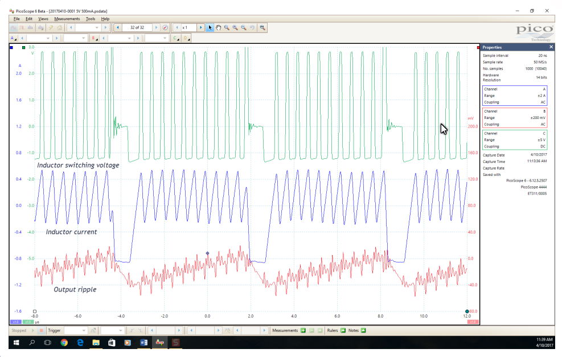Close the Properties panel
562x357 pixels.
pyautogui.click(x=551, y=47)
